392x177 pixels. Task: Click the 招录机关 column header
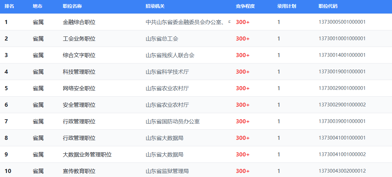click(155, 6)
